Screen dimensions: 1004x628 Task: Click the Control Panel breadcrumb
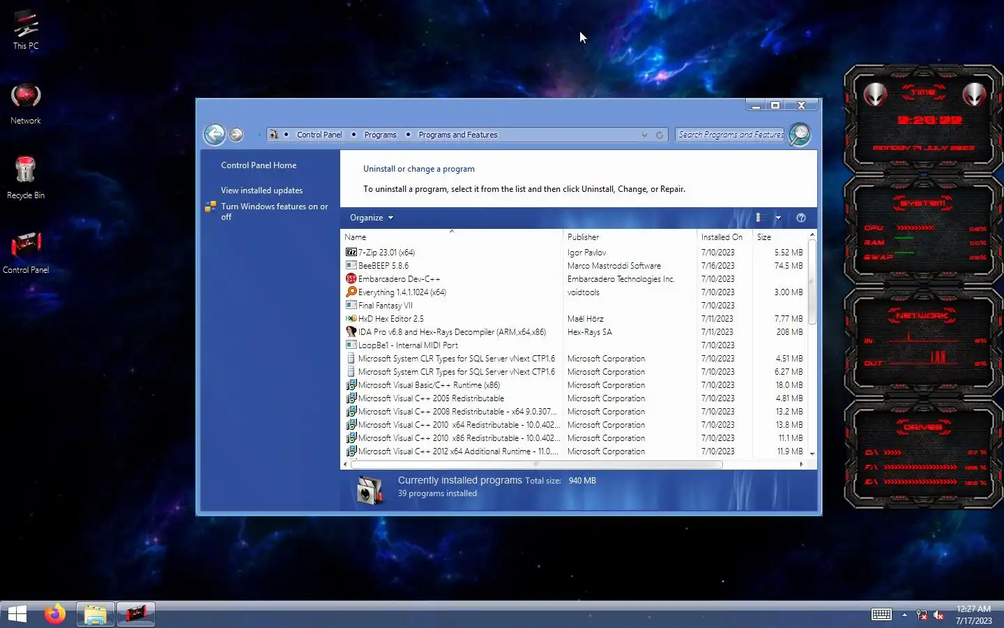pos(319,135)
